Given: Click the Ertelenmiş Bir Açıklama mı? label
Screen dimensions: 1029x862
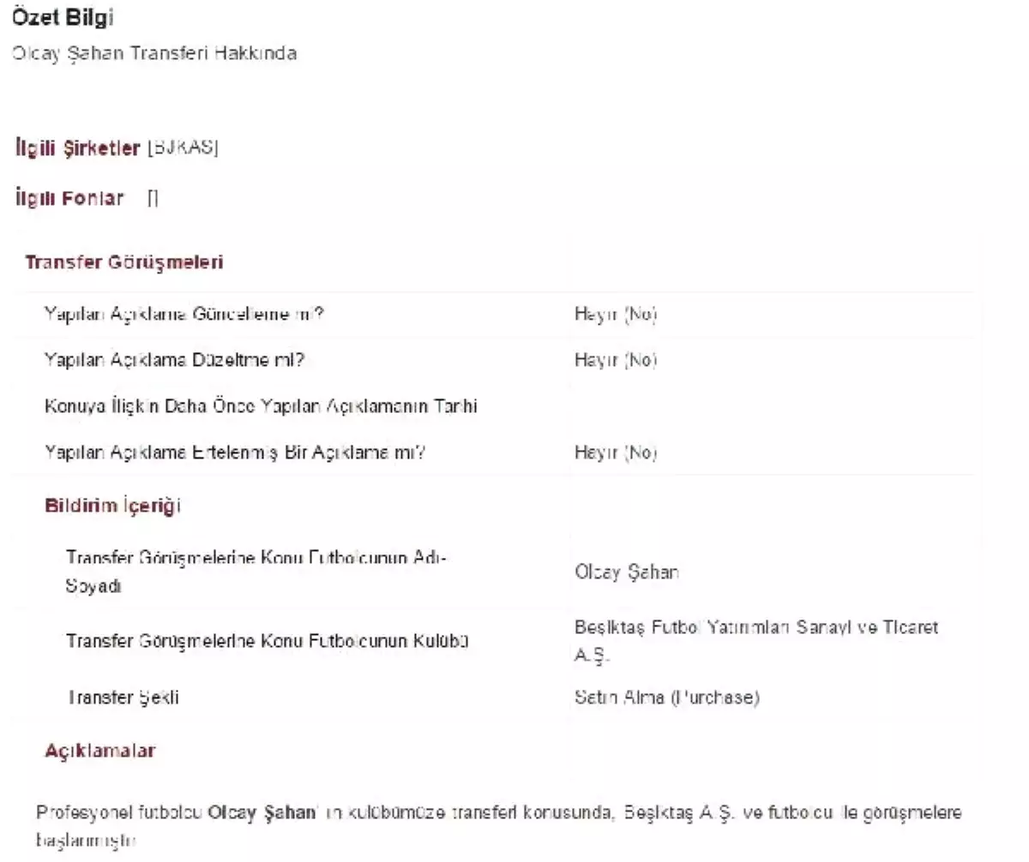Looking at the screenshot, I should pos(235,452).
